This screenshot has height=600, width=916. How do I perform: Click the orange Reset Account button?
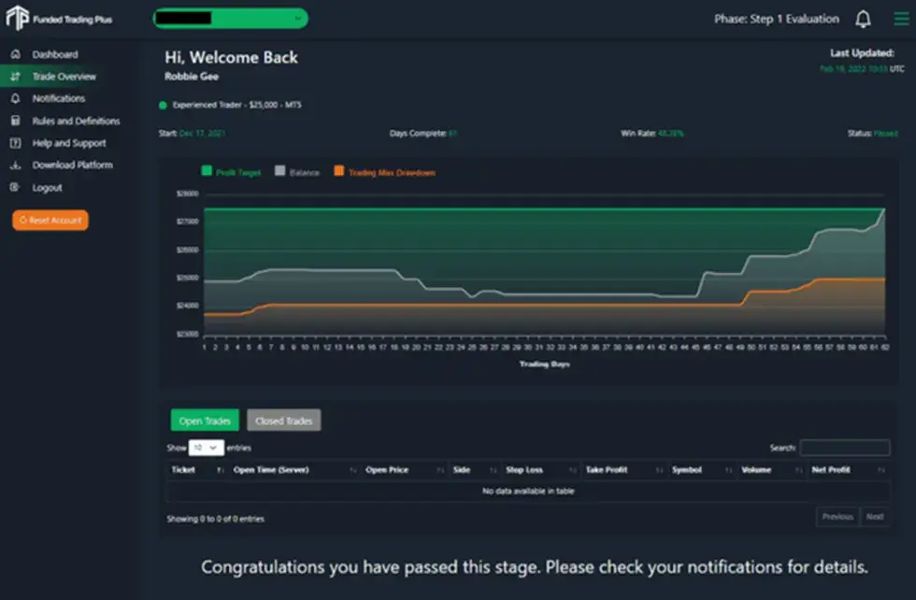tap(50, 221)
